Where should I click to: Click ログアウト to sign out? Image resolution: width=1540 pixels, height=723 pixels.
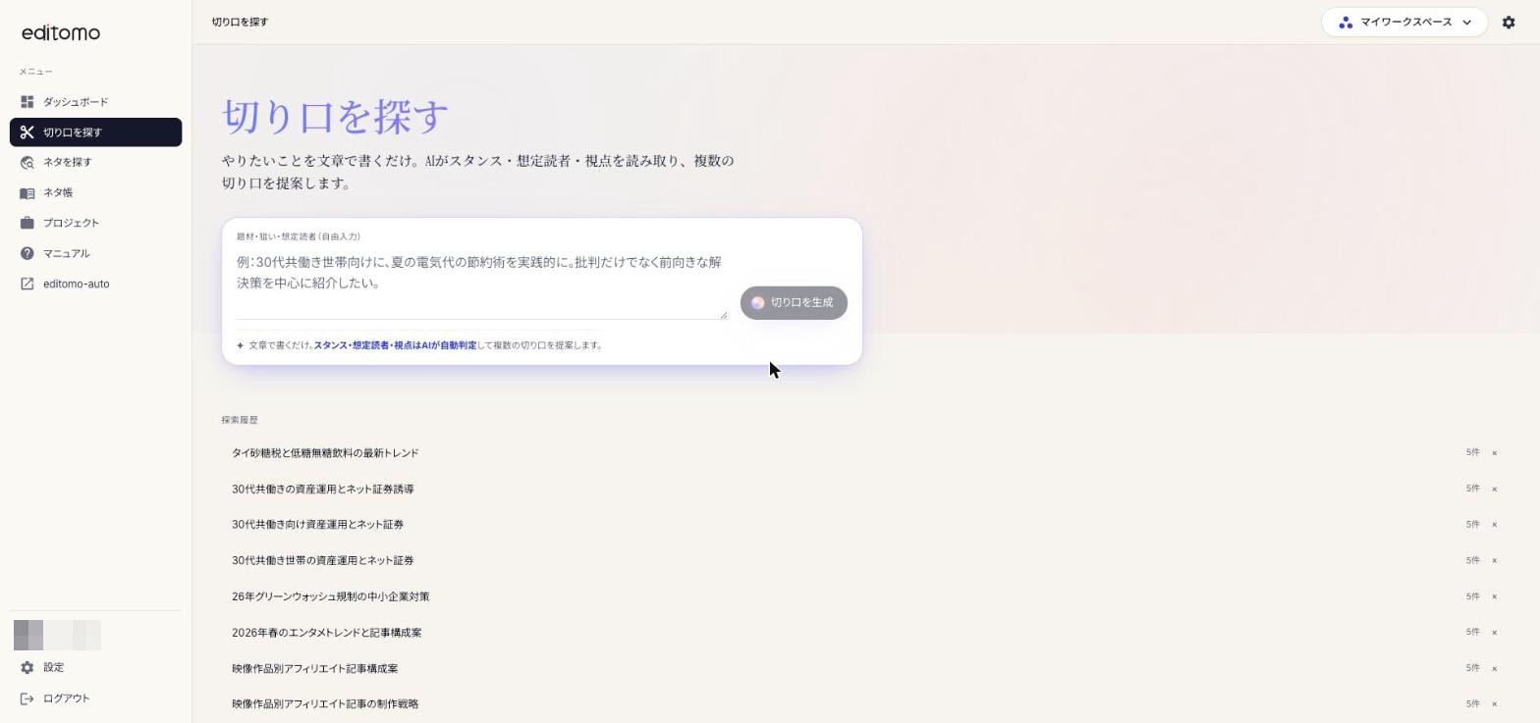click(95, 698)
